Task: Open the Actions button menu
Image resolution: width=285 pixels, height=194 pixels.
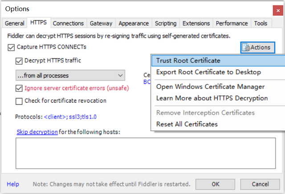Action: (257, 48)
